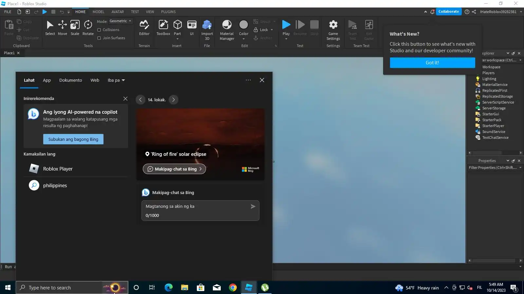Screen dimensions: 524x294
Task: Open File Explorer from the taskbar
Action: 185,287
